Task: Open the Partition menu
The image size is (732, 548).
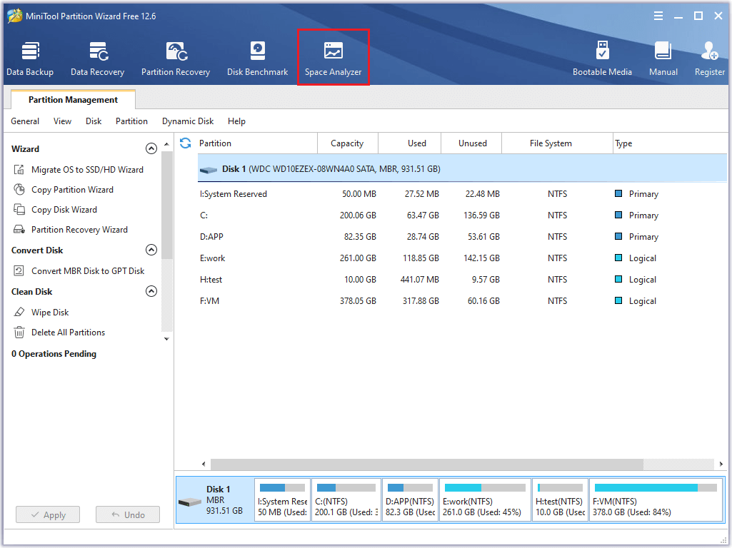Action: 131,121
